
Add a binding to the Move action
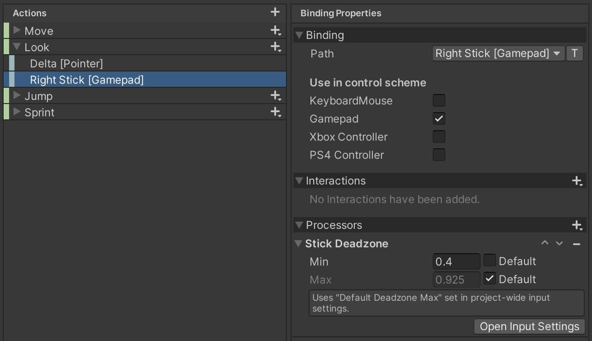[x=275, y=30]
